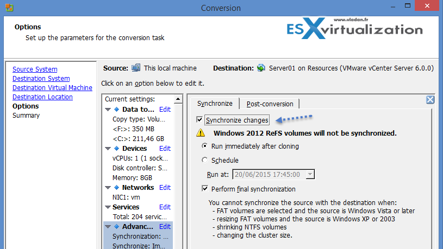Click the destination vCenter server icon

(x=261, y=68)
